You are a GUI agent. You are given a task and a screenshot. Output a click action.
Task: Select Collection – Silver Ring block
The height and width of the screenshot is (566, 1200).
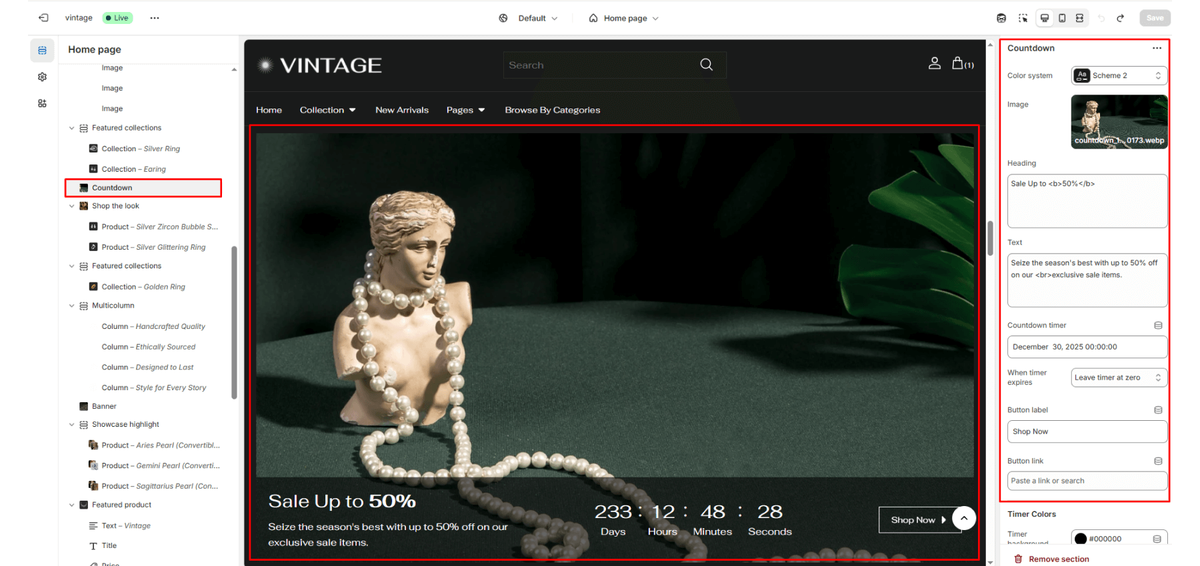[141, 148]
